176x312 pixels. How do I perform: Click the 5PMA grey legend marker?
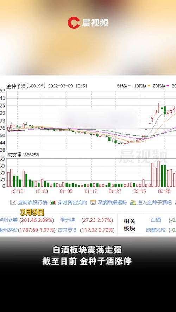click(x=129, y=86)
